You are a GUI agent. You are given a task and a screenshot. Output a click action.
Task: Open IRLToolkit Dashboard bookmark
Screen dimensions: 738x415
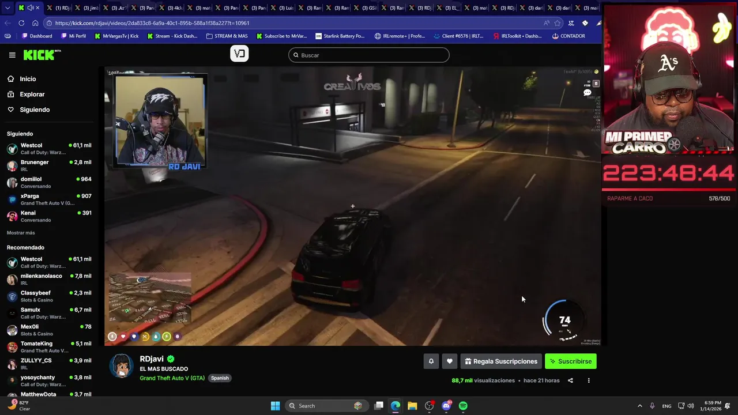(517, 36)
